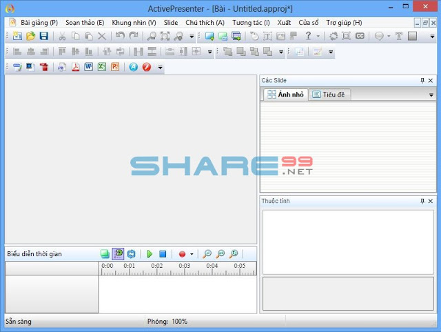Toggle the highlighted timeline snap mode button
Image resolution: width=441 pixels, height=332 pixels.
point(118,253)
